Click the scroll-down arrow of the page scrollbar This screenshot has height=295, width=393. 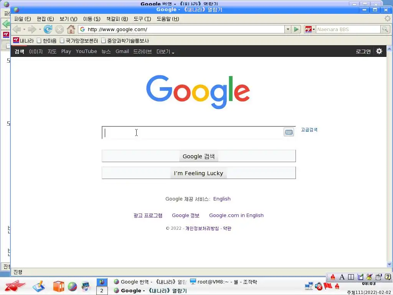389,264
